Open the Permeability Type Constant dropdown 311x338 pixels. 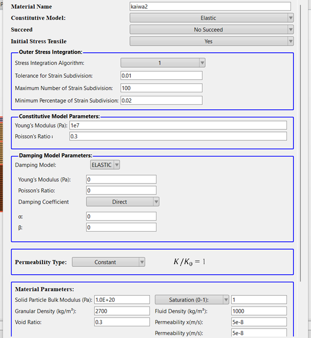click(108, 262)
